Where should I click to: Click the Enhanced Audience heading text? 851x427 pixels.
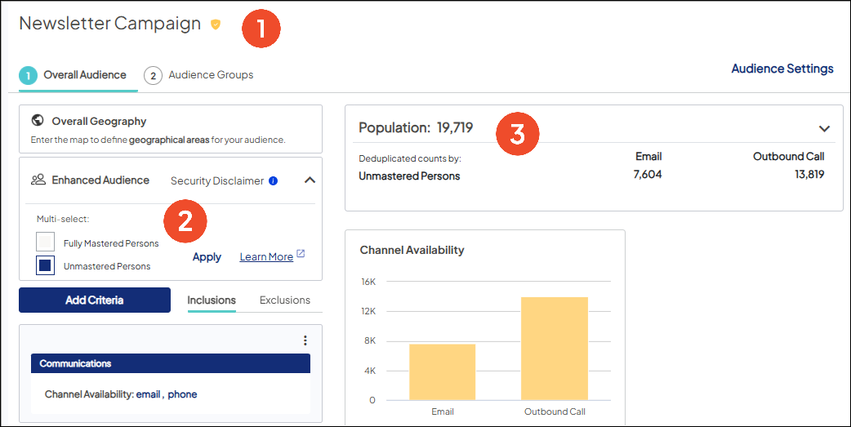[x=100, y=180]
